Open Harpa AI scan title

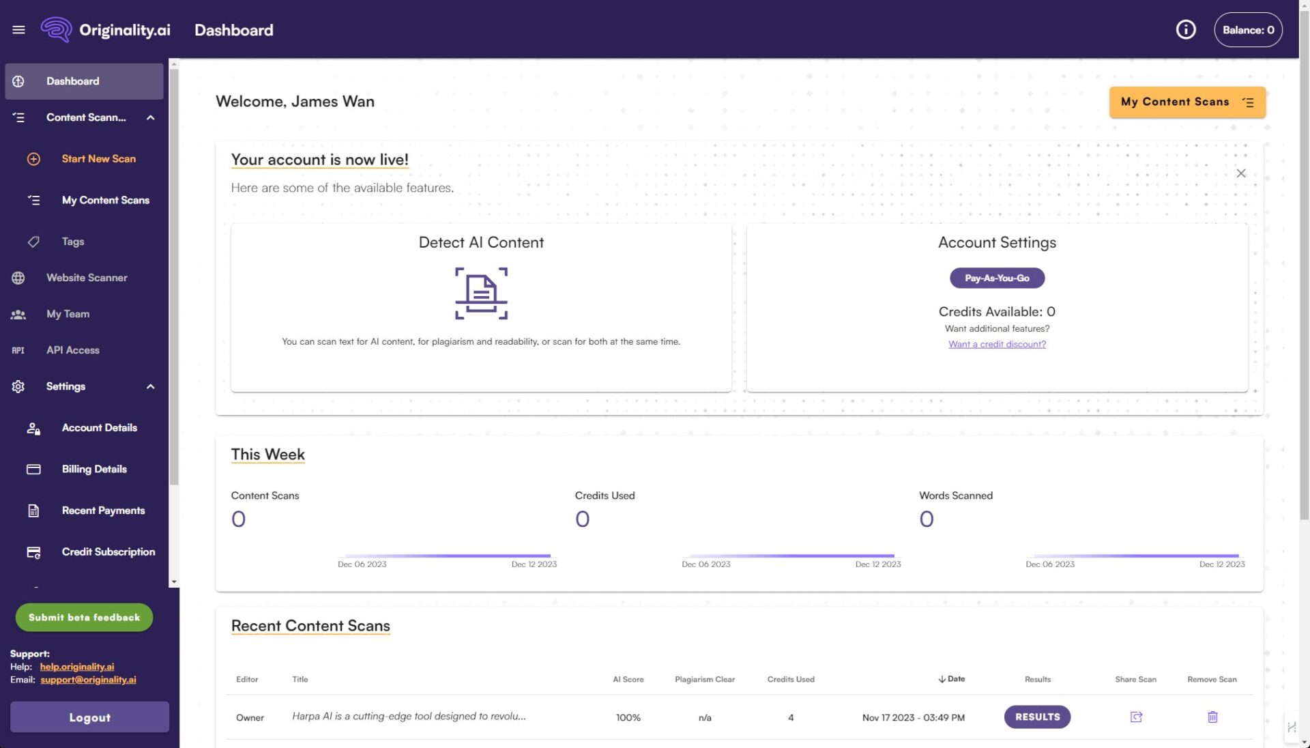409,717
